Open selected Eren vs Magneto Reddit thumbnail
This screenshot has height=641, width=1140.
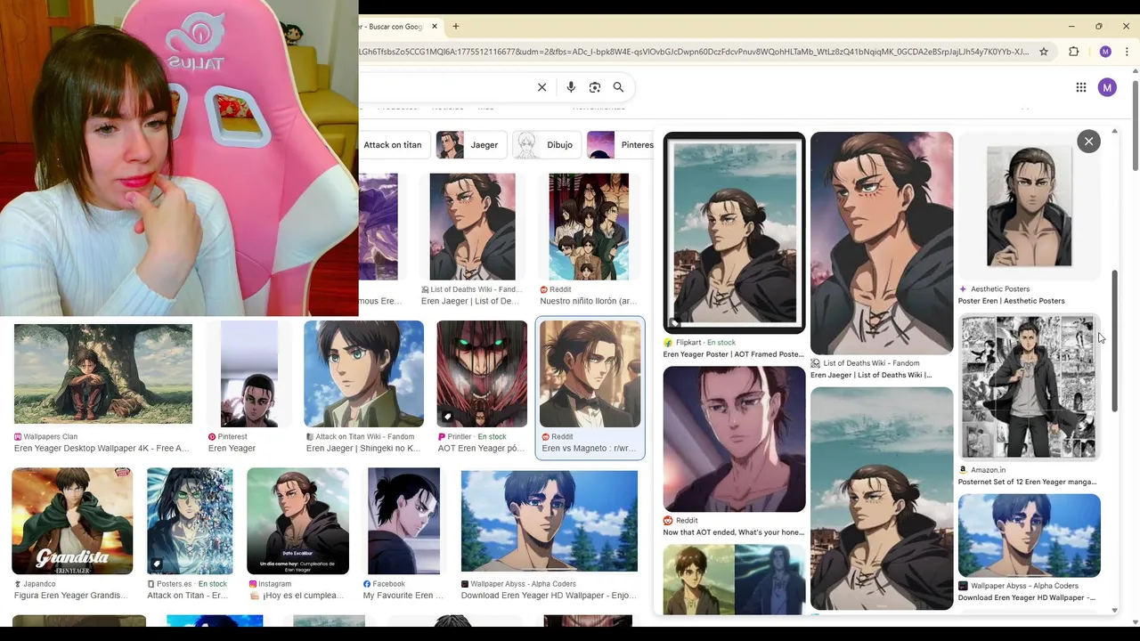point(590,374)
